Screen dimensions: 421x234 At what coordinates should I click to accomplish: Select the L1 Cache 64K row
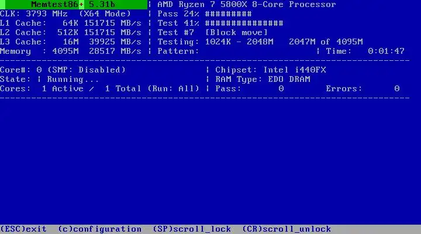tap(71, 23)
